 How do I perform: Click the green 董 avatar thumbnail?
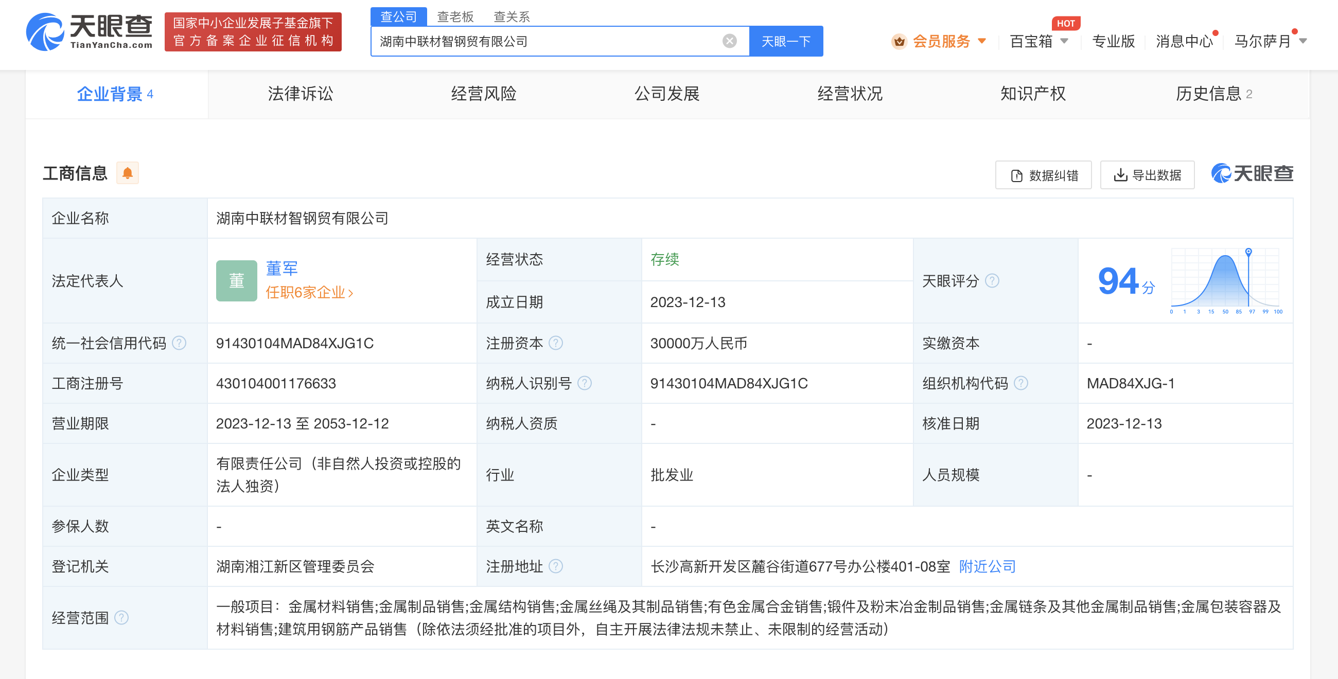(x=236, y=281)
